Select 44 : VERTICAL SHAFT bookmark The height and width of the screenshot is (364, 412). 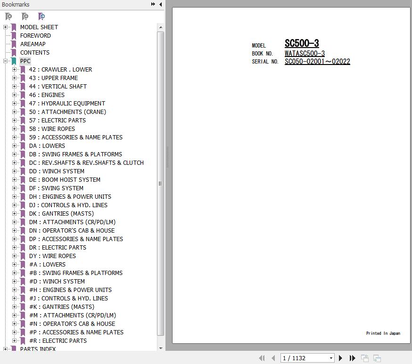pyautogui.click(x=58, y=86)
